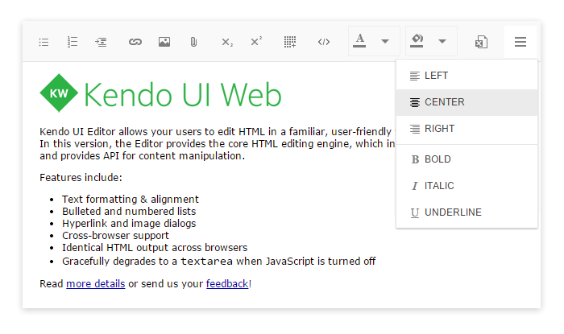Click the 'Kendo UI Web' heading

[182, 95]
